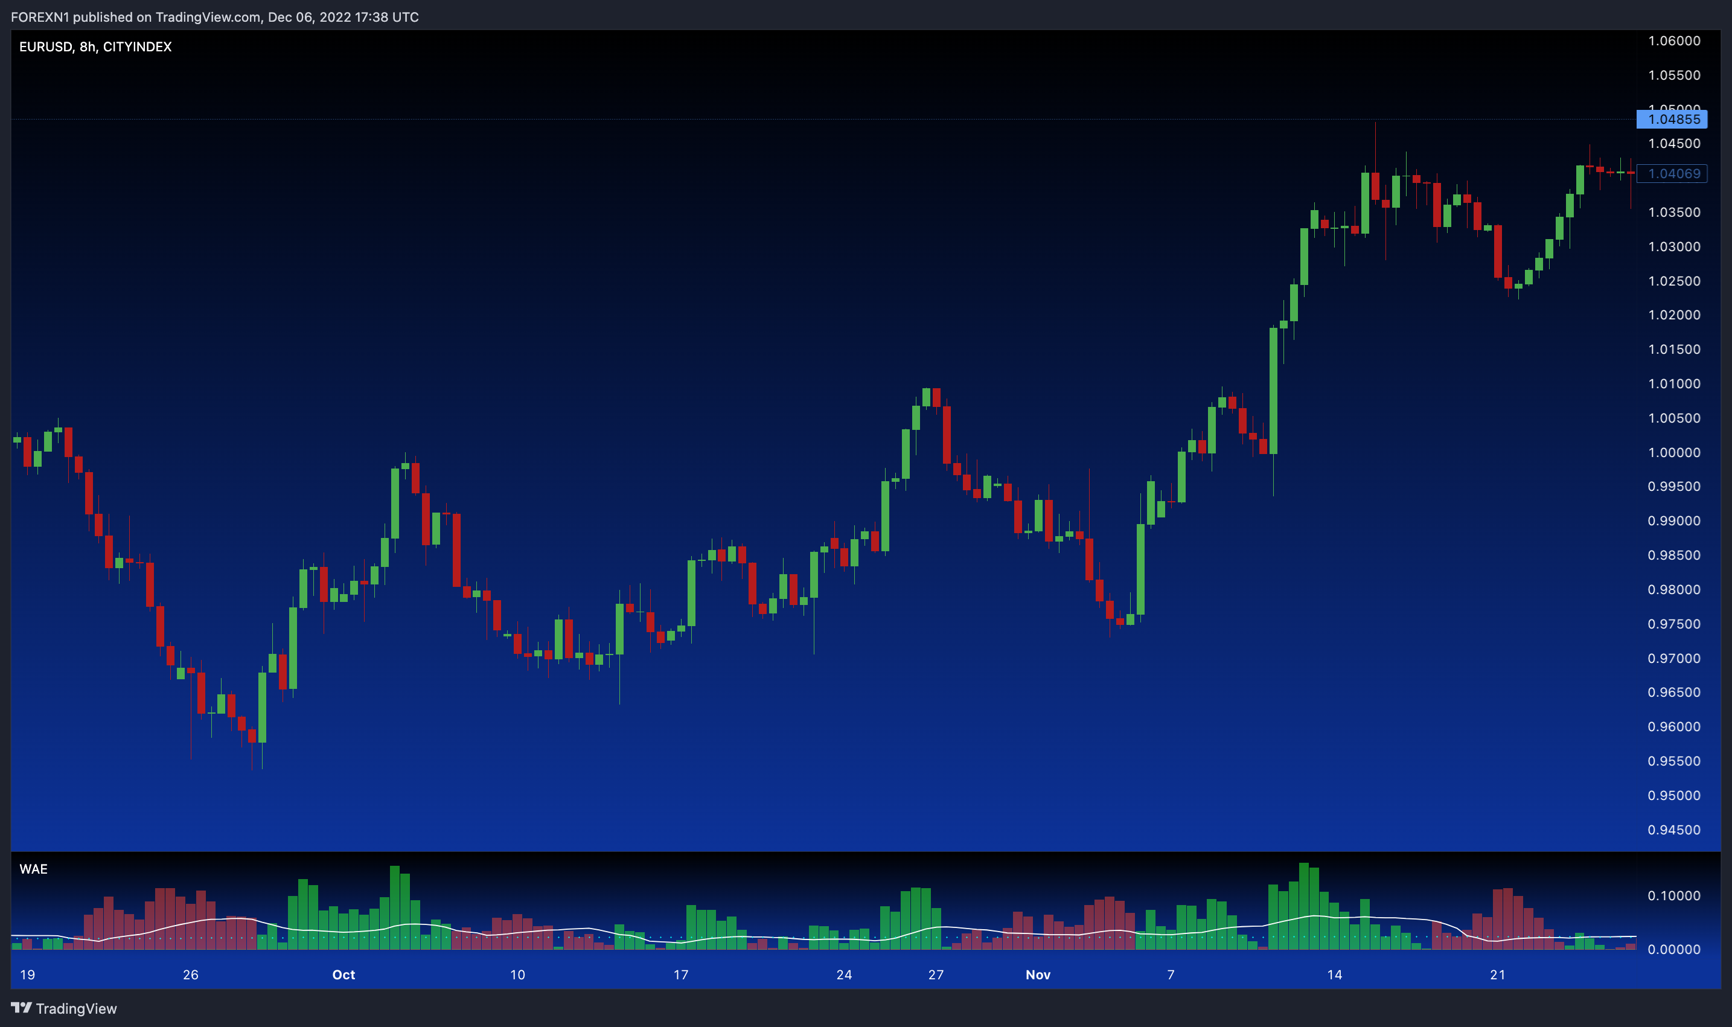Click the date label 21 on time axis
The image size is (1732, 1027).
(1497, 975)
